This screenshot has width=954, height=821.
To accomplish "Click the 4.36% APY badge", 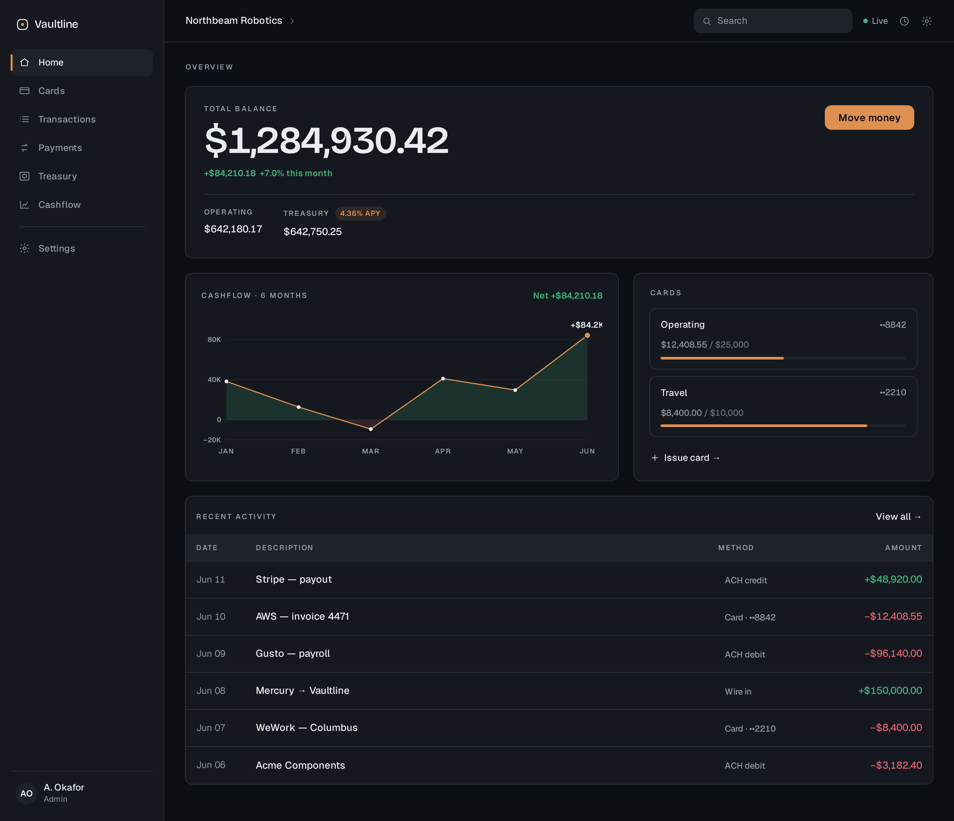I will click(360, 214).
